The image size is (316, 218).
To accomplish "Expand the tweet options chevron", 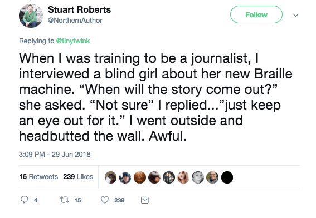I will pos(295,15).
